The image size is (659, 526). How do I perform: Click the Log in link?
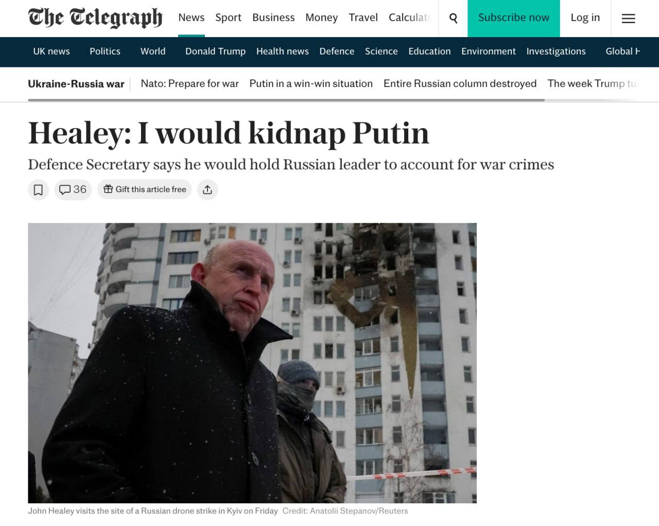pos(585,17)
